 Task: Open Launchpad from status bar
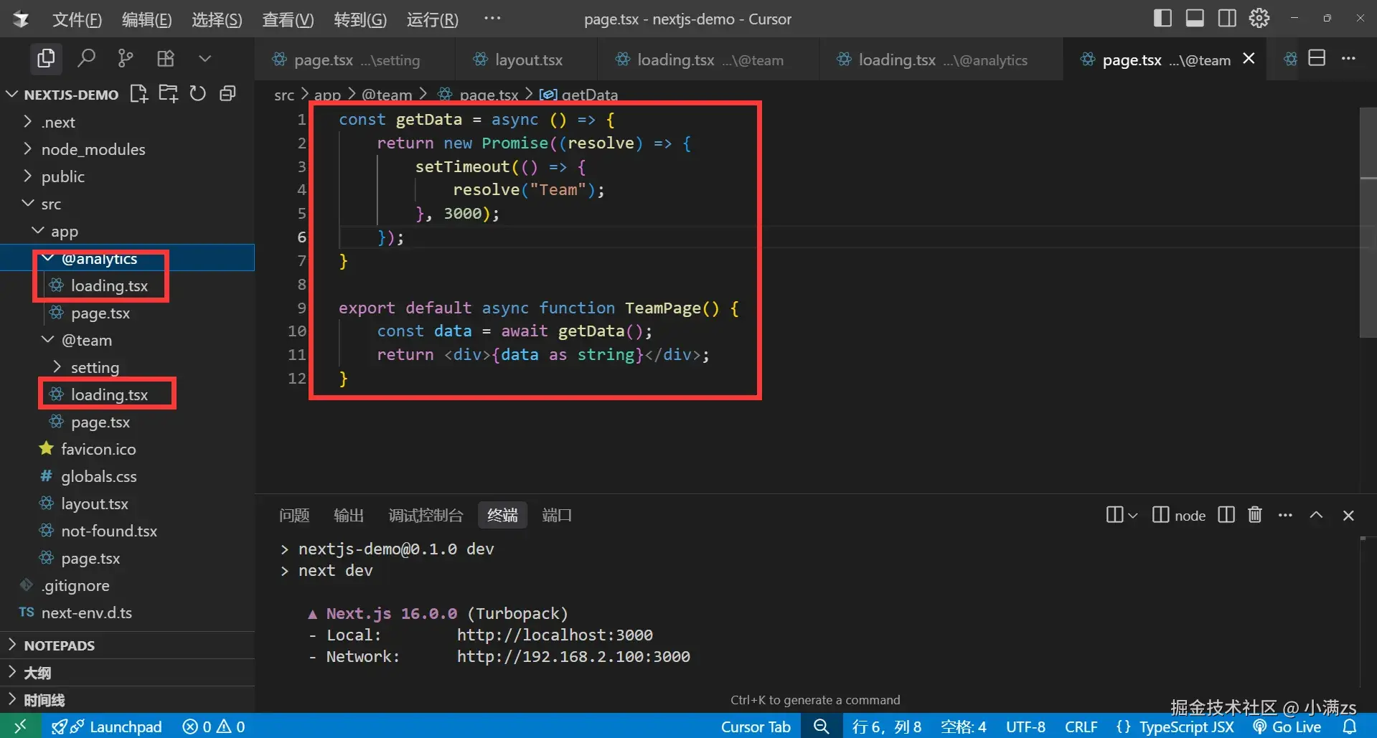pos(107,727)
